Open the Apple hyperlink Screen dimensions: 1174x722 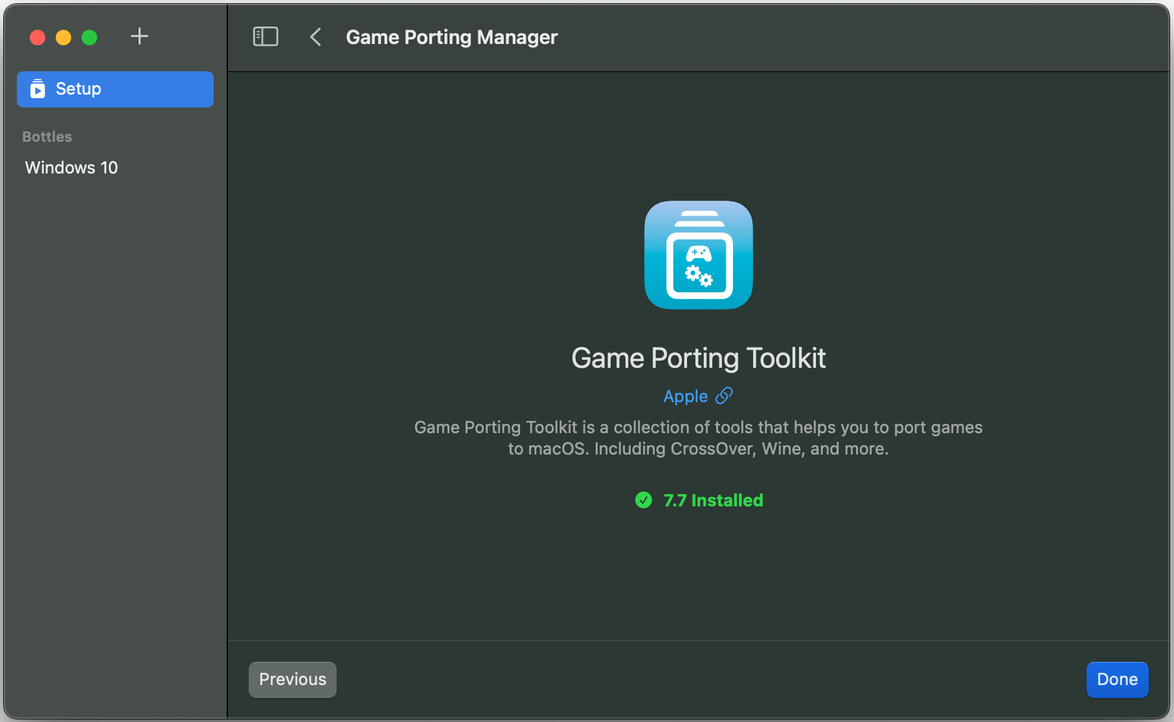point(686,396)
